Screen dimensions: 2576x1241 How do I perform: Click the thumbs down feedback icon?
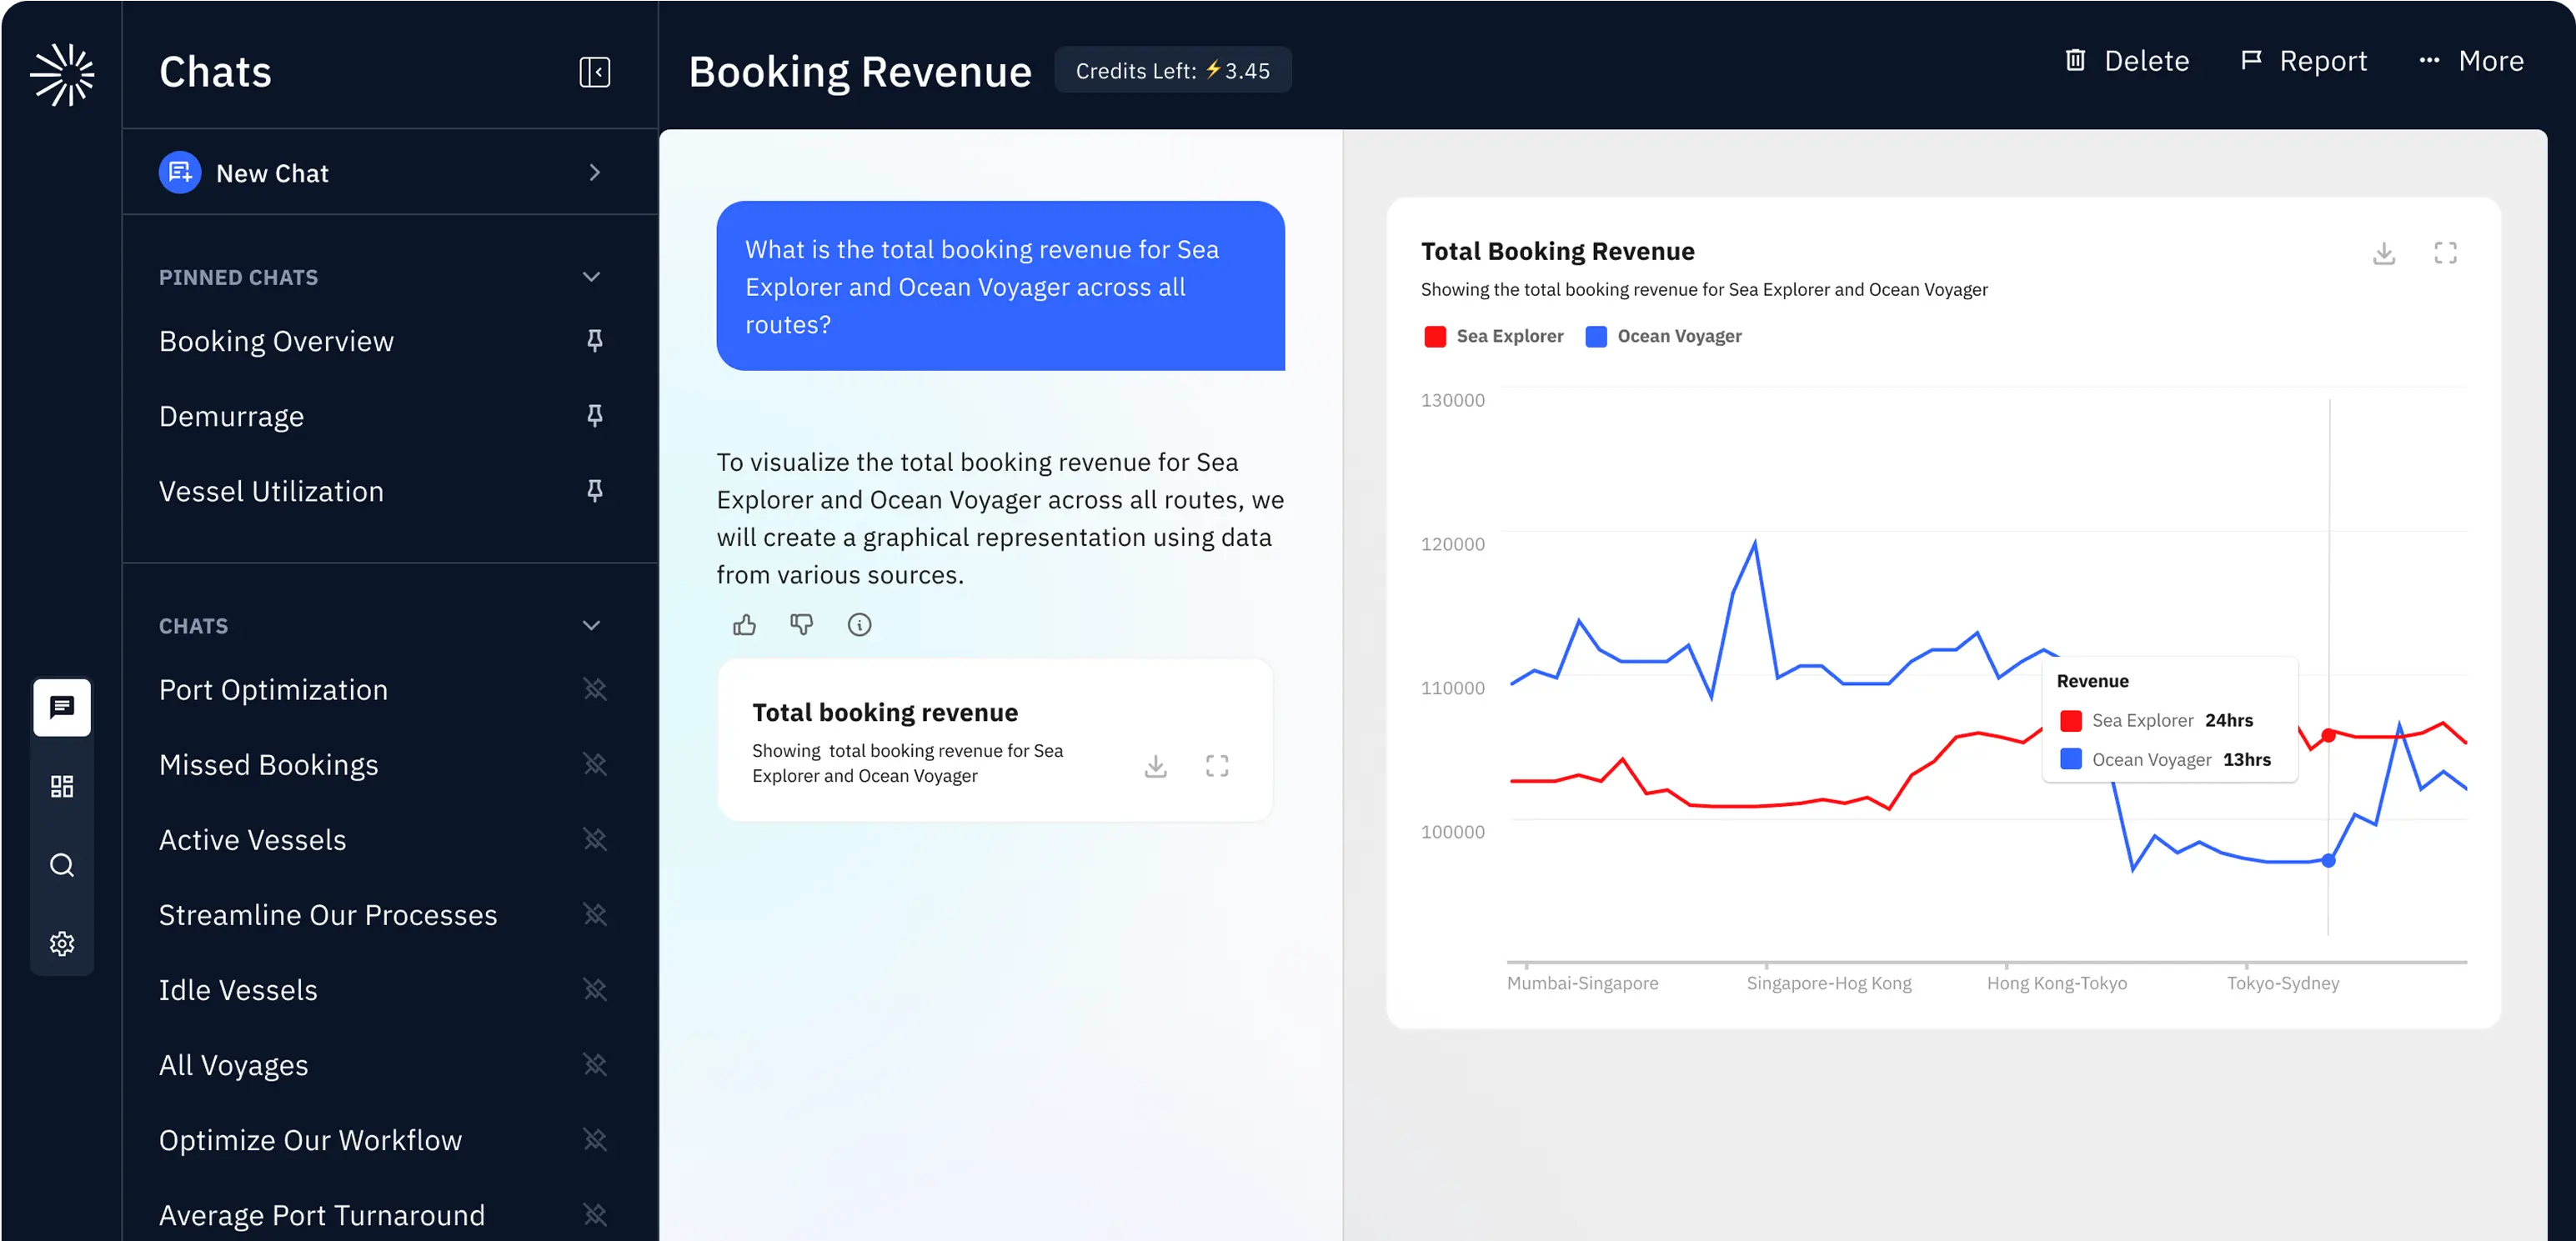[801, 625]
